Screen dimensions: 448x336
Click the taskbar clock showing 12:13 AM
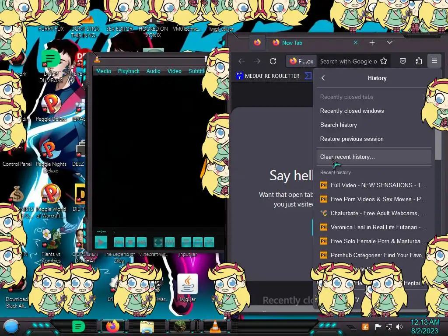425,326
